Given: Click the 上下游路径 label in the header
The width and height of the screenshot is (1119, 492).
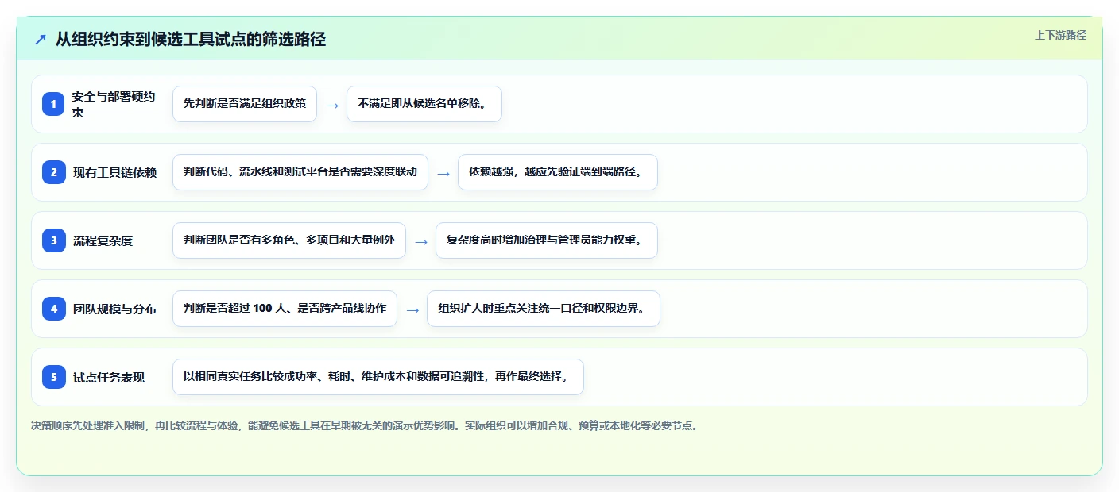Looking at the screenshot, I should [x=1060, y=35].
